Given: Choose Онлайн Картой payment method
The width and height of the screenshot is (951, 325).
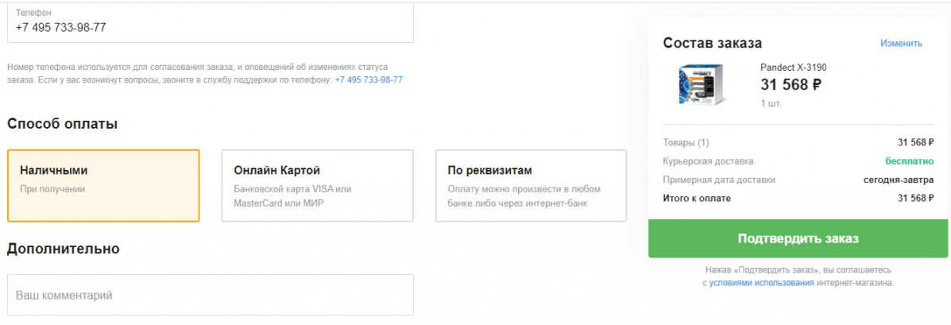Looking at the screenshot, I should point(317,185).
